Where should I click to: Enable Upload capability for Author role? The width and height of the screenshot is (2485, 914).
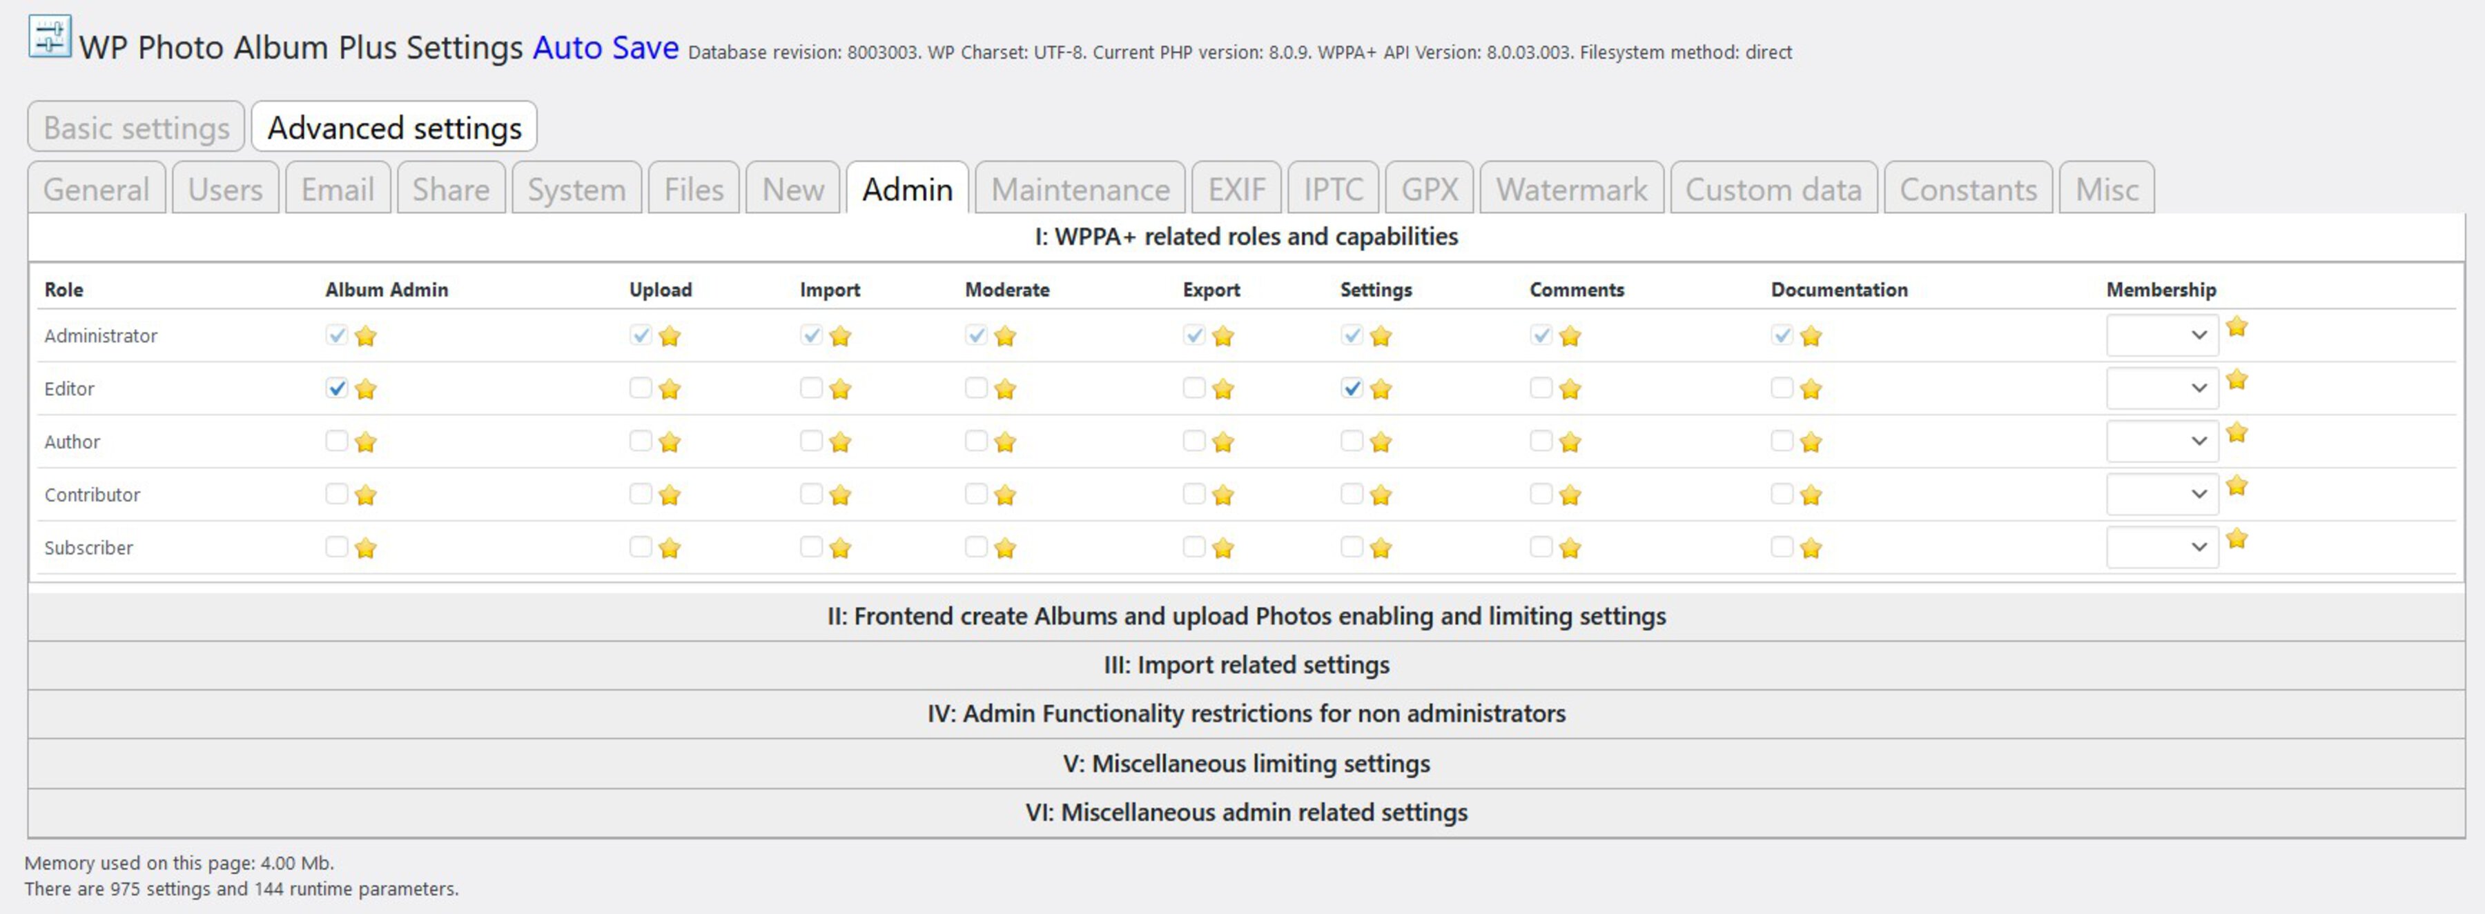click(640, 441)
